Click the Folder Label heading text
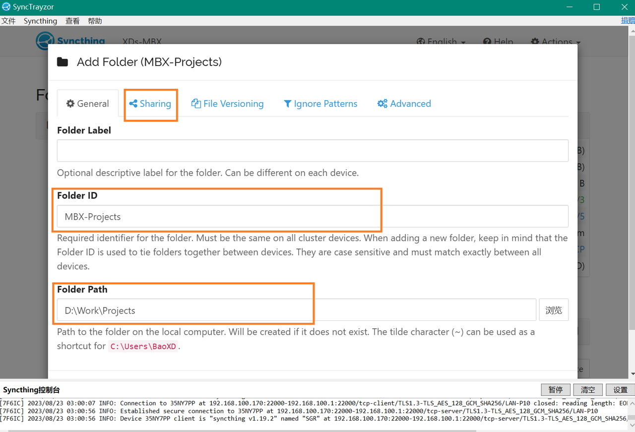The height and width of the screenshot is (432, 635). [x=84, y=130]
